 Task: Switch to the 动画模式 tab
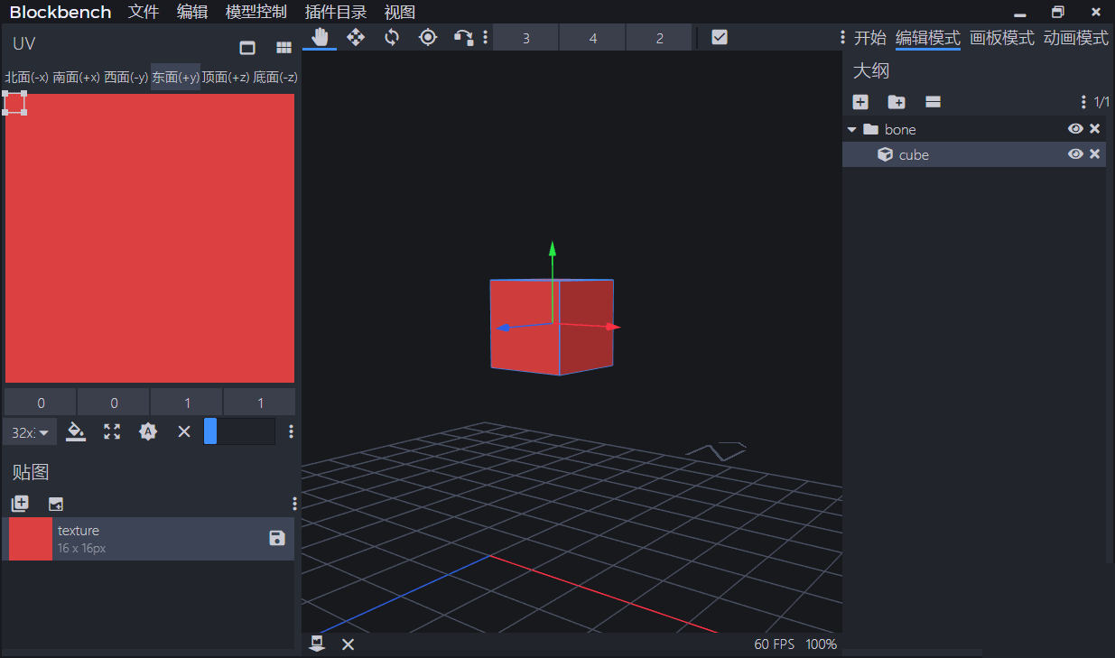(1075, 38)
